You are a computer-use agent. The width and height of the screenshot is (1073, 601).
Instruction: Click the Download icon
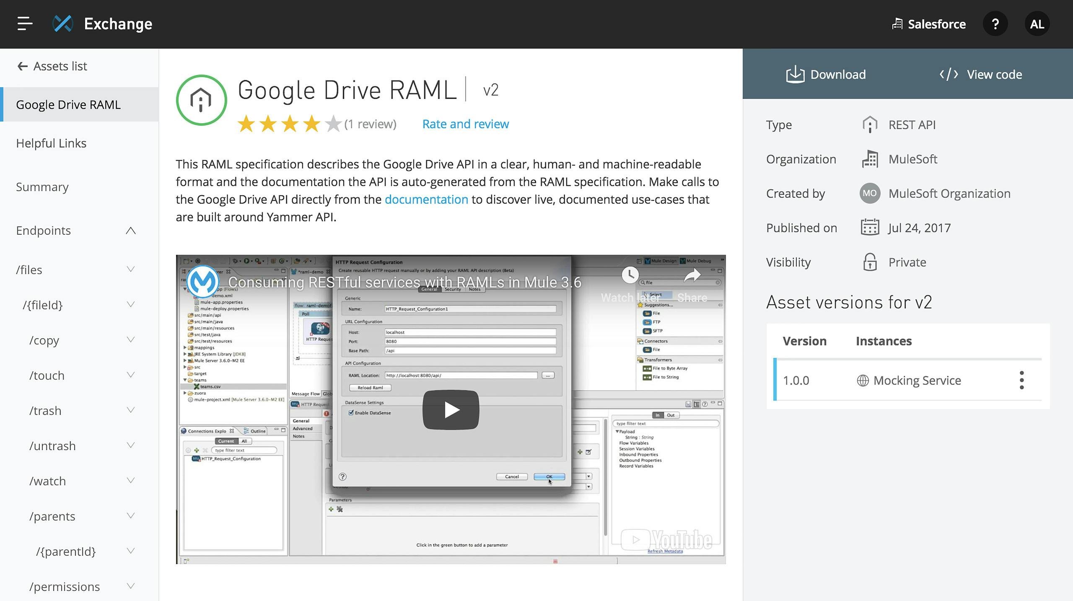[794, 73]
